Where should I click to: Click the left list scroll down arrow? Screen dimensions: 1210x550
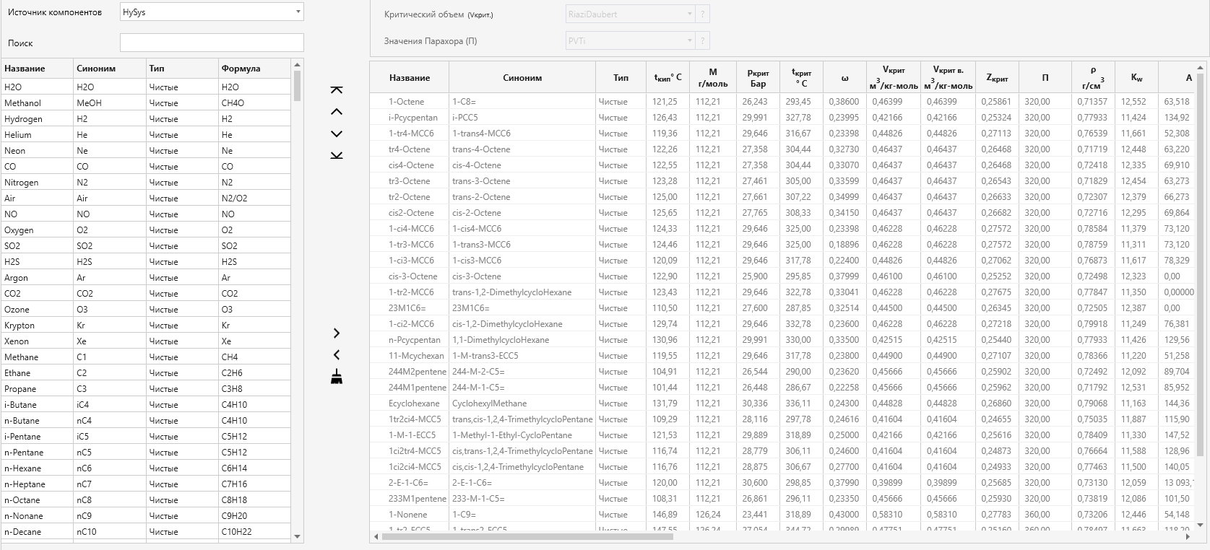click(x=297, y=536)
